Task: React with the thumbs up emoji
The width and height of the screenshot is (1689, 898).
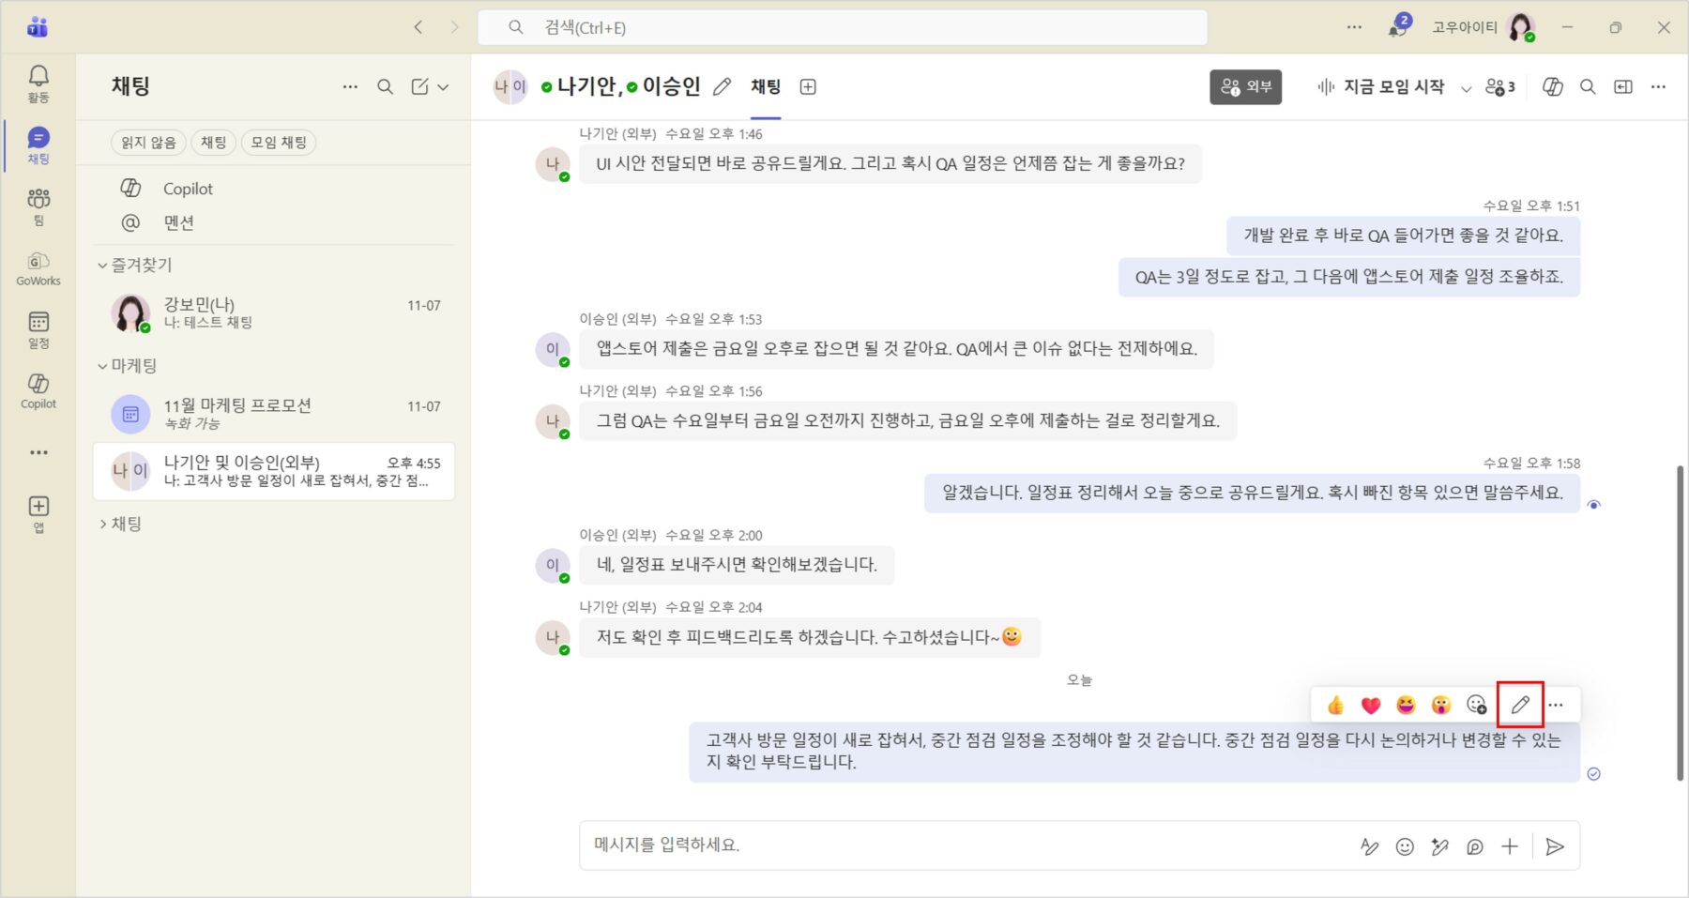Action: [x=1335, y=705]
